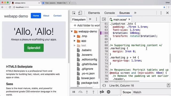
Task: Open the .yo-rc.json file
Action: [x=88, y=74]
